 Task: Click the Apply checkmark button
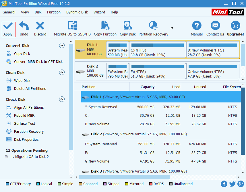coord(9,29)
